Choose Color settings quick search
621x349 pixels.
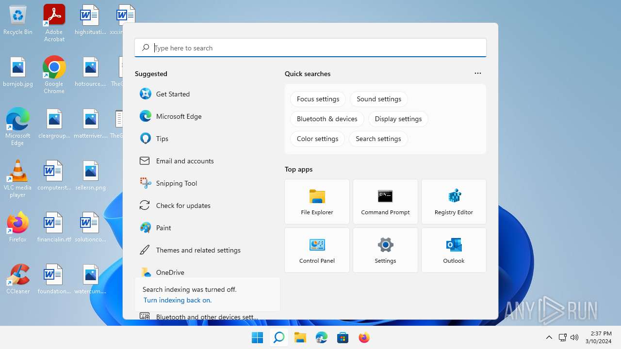pos(317,139)
